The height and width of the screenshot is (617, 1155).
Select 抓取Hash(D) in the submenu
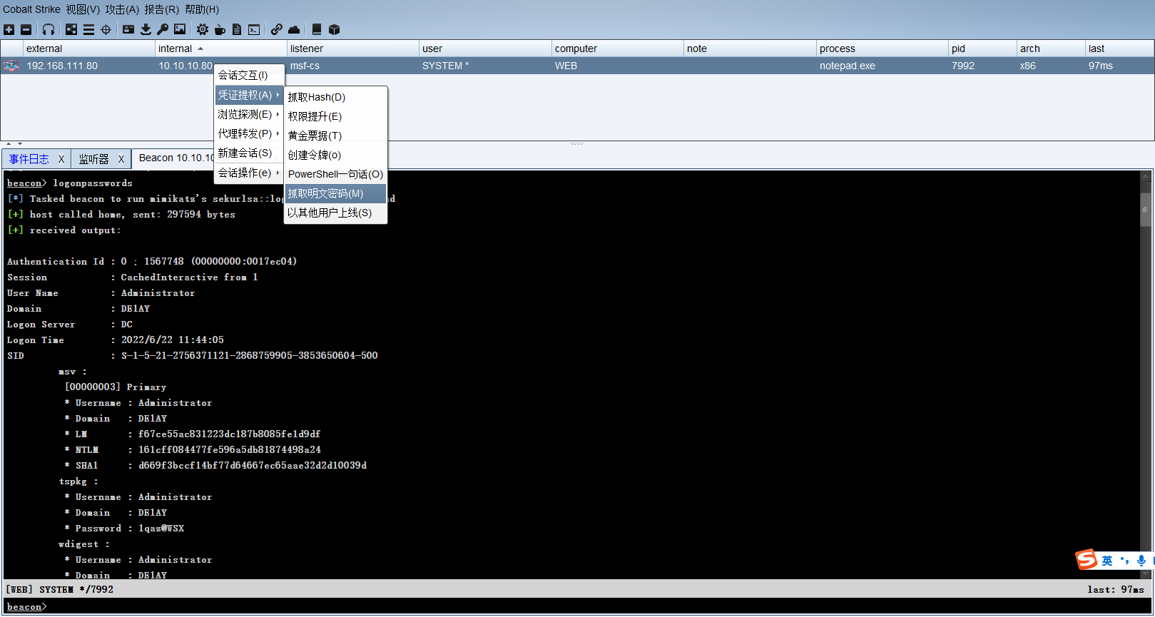(335, 97)
